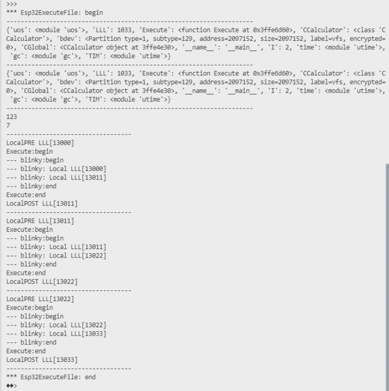The width and height of the screenshot is (389, 391).
Task: Click the single '7' output line
Action: 8,126
